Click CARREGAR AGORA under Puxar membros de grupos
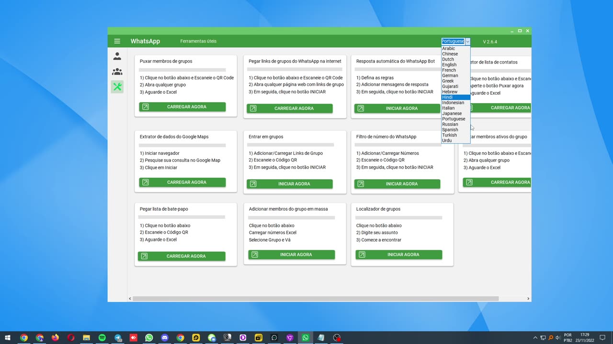 (182, 107)
